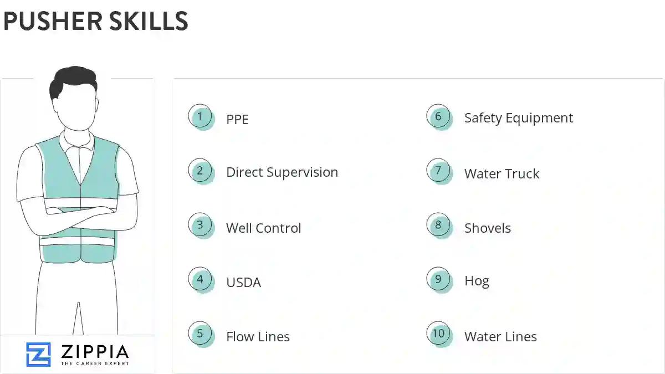Select the number 6 circle icon

pyautogui.click(x=438, y=117)
